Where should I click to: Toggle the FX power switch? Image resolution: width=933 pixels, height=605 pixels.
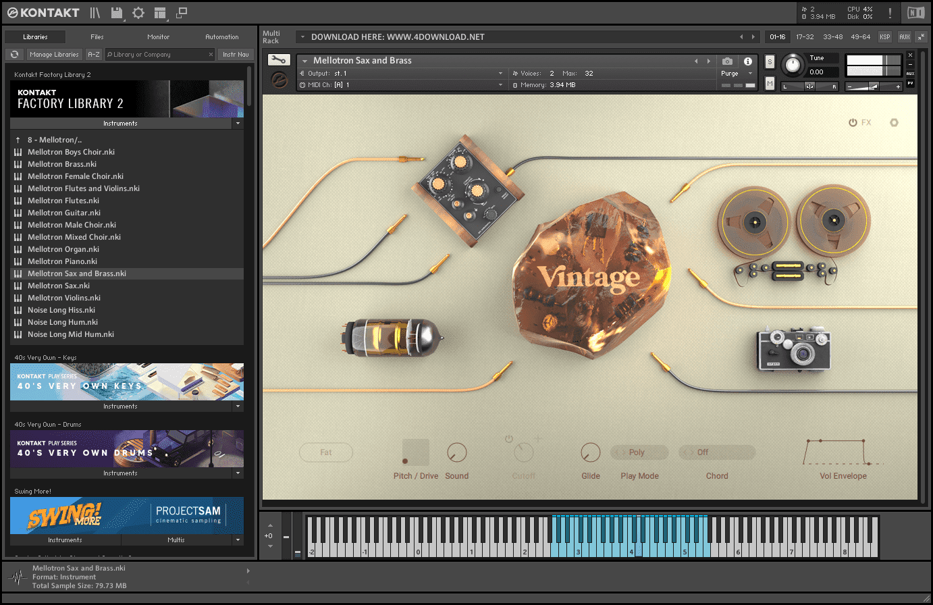coord(853,123)
